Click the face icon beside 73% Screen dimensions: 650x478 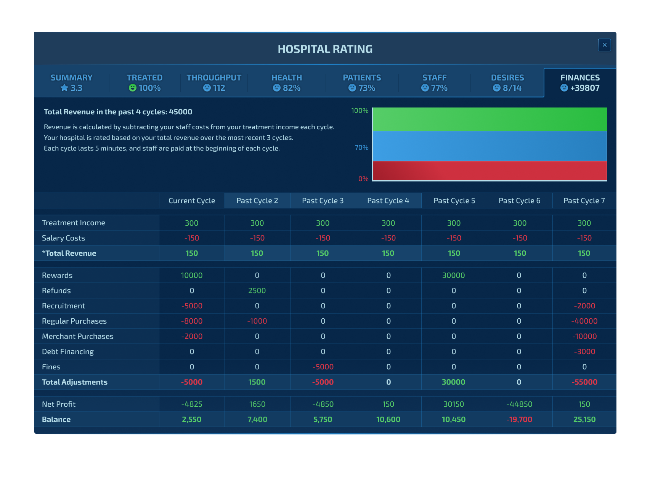[352, 88]
